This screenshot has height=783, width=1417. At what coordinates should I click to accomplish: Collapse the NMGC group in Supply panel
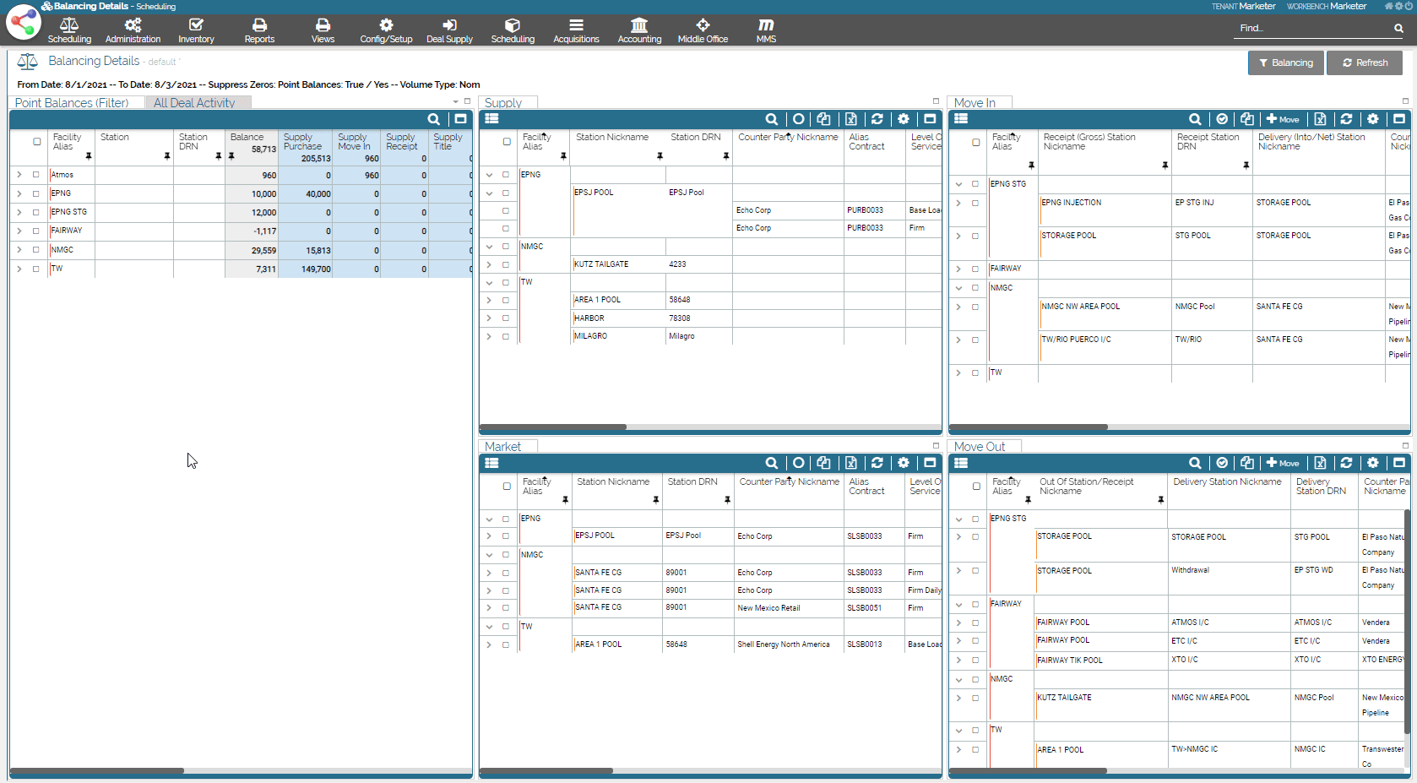point(489,247)
